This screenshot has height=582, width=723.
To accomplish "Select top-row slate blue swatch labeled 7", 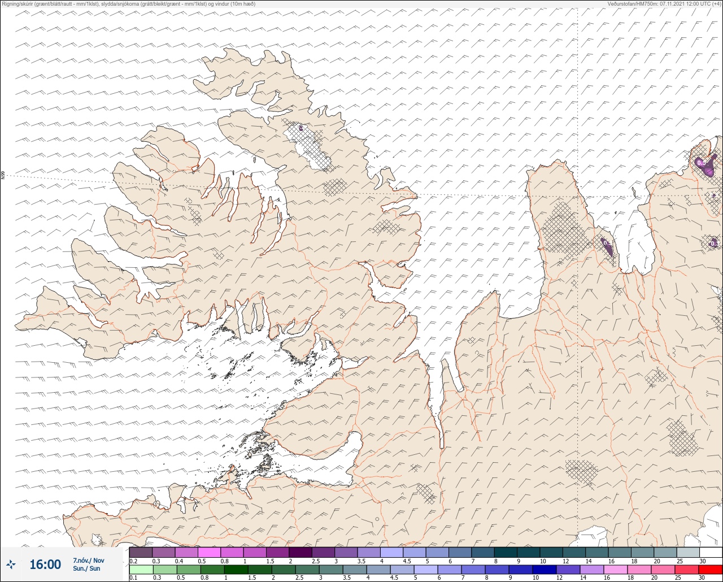I will point(483,552).
